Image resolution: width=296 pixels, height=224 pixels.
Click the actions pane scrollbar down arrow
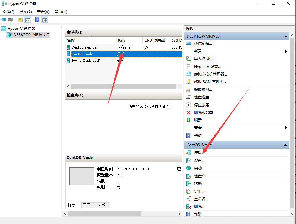pyautogui.click(x=292, y=214)
